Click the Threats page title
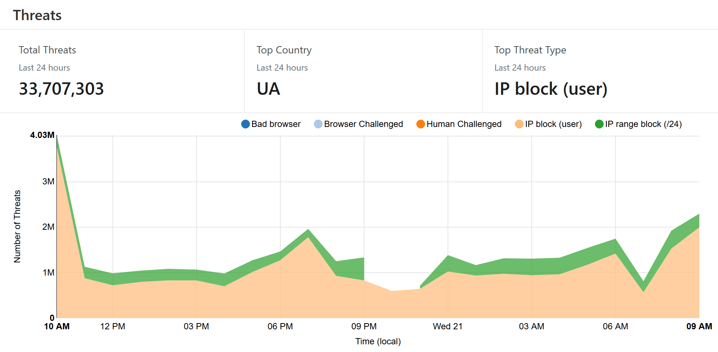Viewport: 718px width, 352px height. [37, 15]
